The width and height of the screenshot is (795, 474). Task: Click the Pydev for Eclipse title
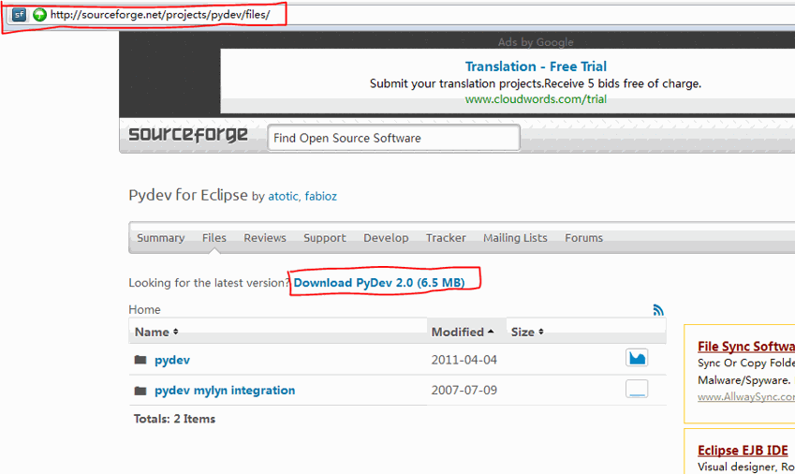(188, 195)
